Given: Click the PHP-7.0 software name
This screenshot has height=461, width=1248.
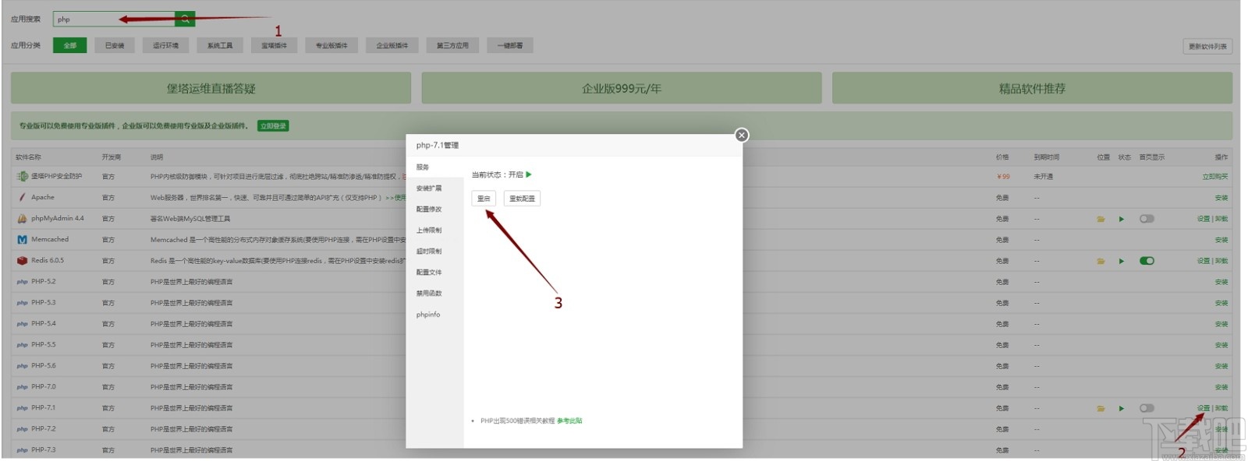Looking at the screenshot, I should click(x=44, y=387).
